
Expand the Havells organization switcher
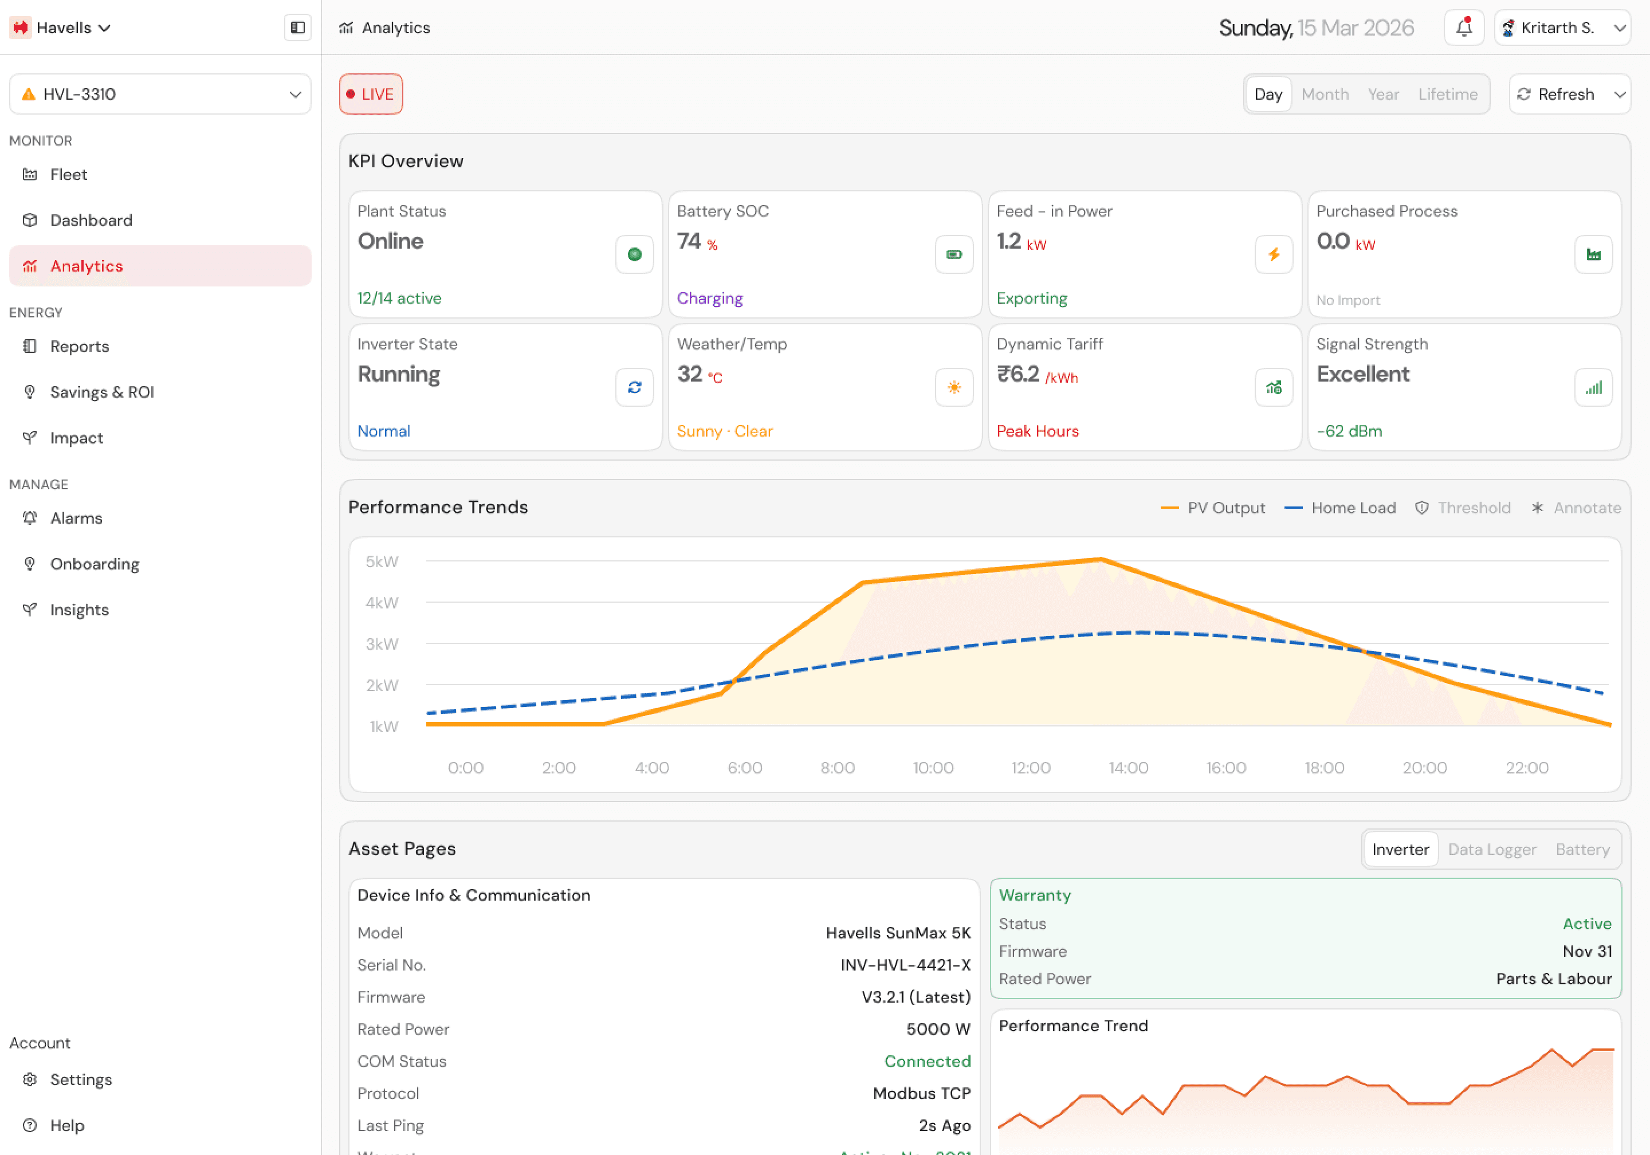62,28
